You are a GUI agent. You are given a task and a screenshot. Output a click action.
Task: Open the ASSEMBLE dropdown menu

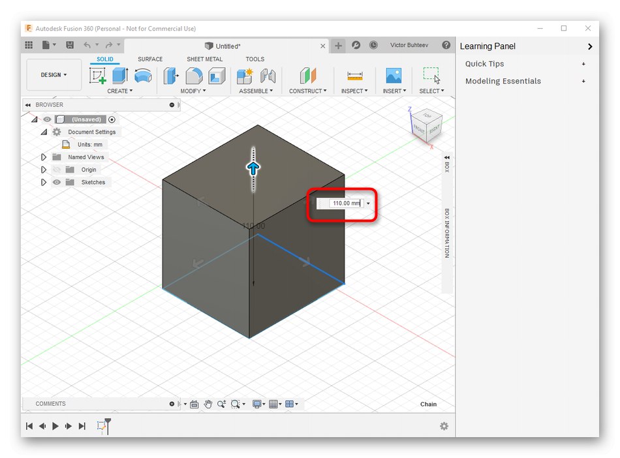(x=256, y=91)
